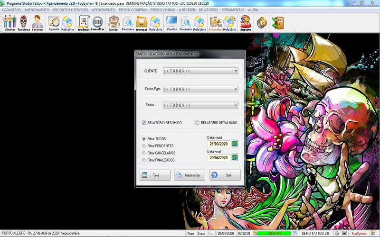The image size is (380, 237).
Task: Click Pesquisa icon next to Atender
Action: [x=128, y=23]
